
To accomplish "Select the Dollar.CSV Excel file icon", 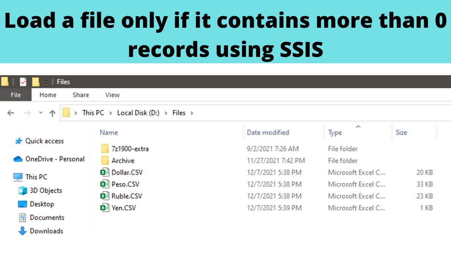I will tap(105, 173).
